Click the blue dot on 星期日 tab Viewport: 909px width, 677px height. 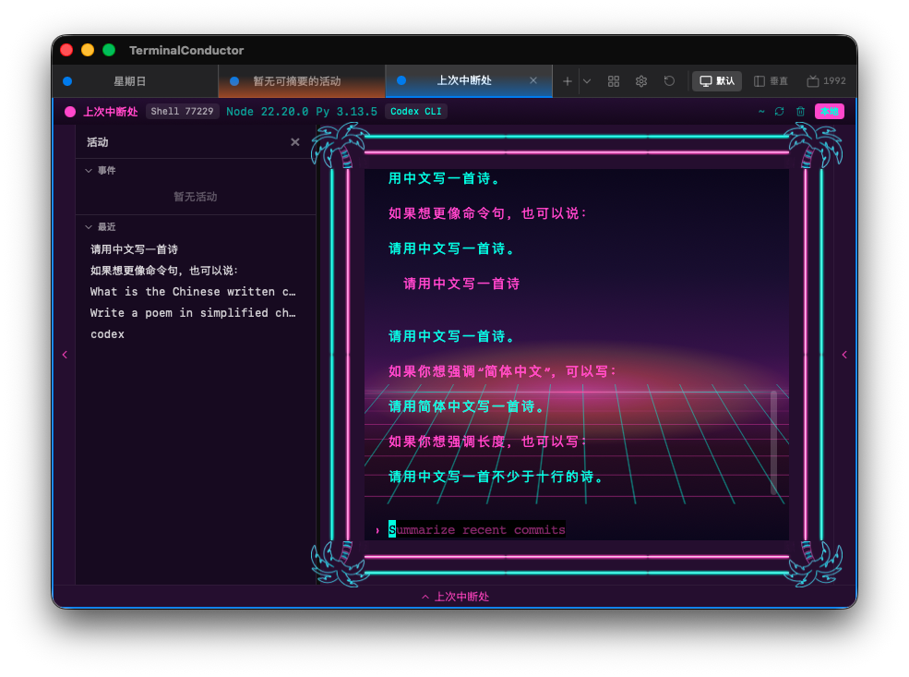[67, 81]
